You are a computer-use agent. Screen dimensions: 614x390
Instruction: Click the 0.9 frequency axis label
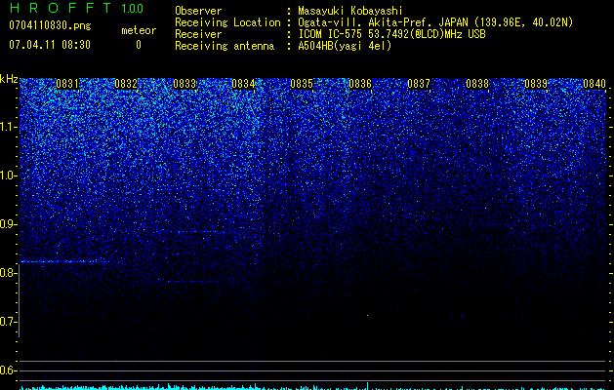[9, 224]
